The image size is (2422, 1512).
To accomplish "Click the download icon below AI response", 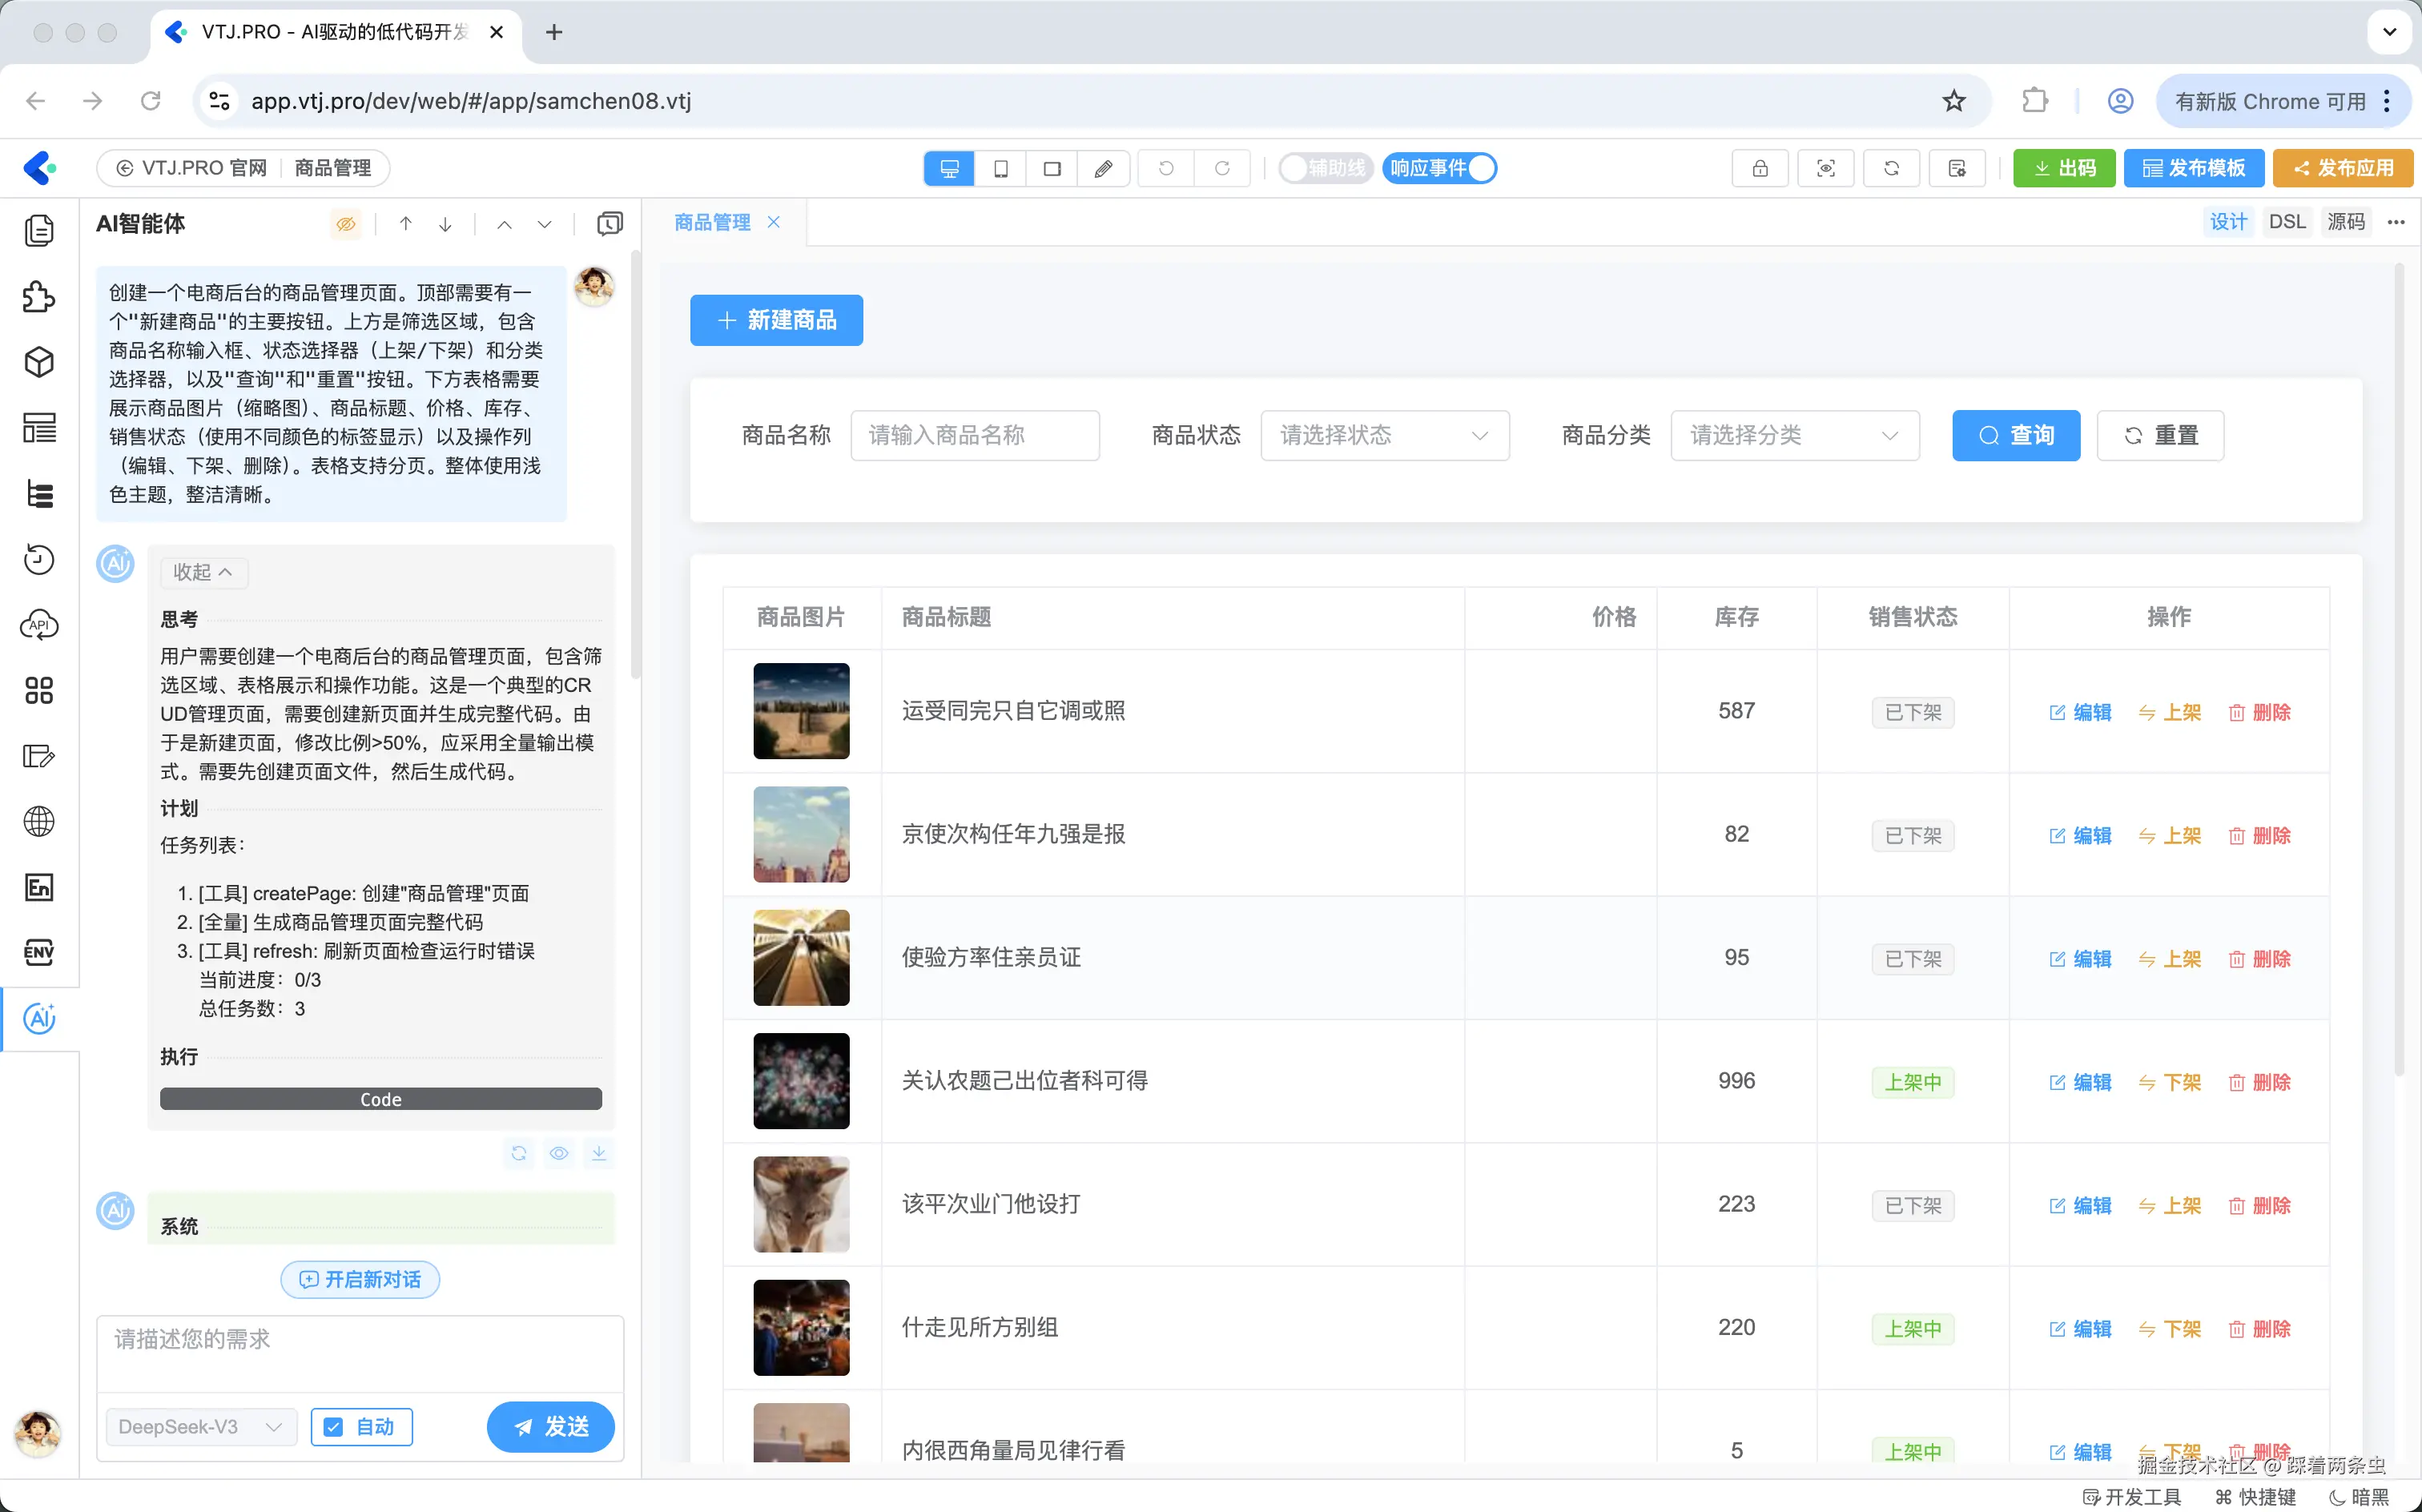I will (x=598, y=1153).
